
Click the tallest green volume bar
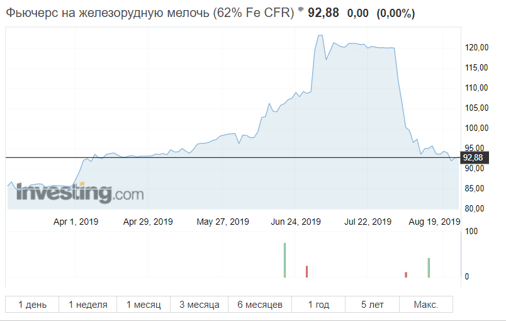pyautogui.click(x=284, y=260)
